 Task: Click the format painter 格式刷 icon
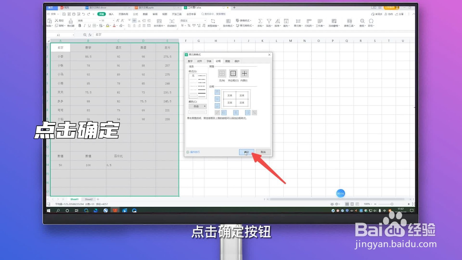click(x=71, y=23)
